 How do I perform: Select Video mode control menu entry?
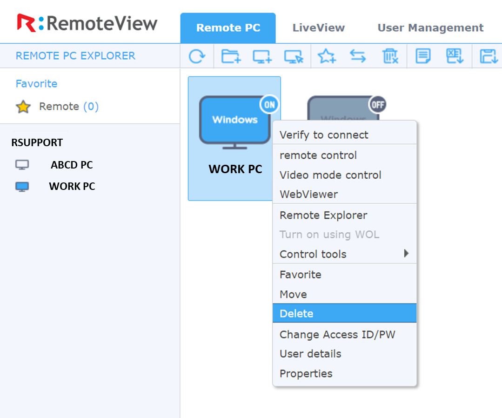[x=344, y=175]
